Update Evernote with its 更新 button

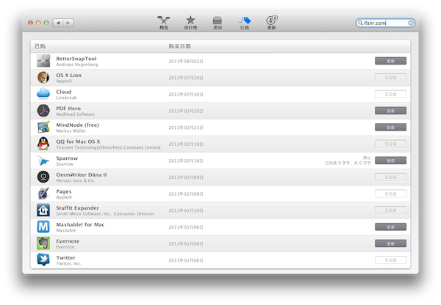390,243
